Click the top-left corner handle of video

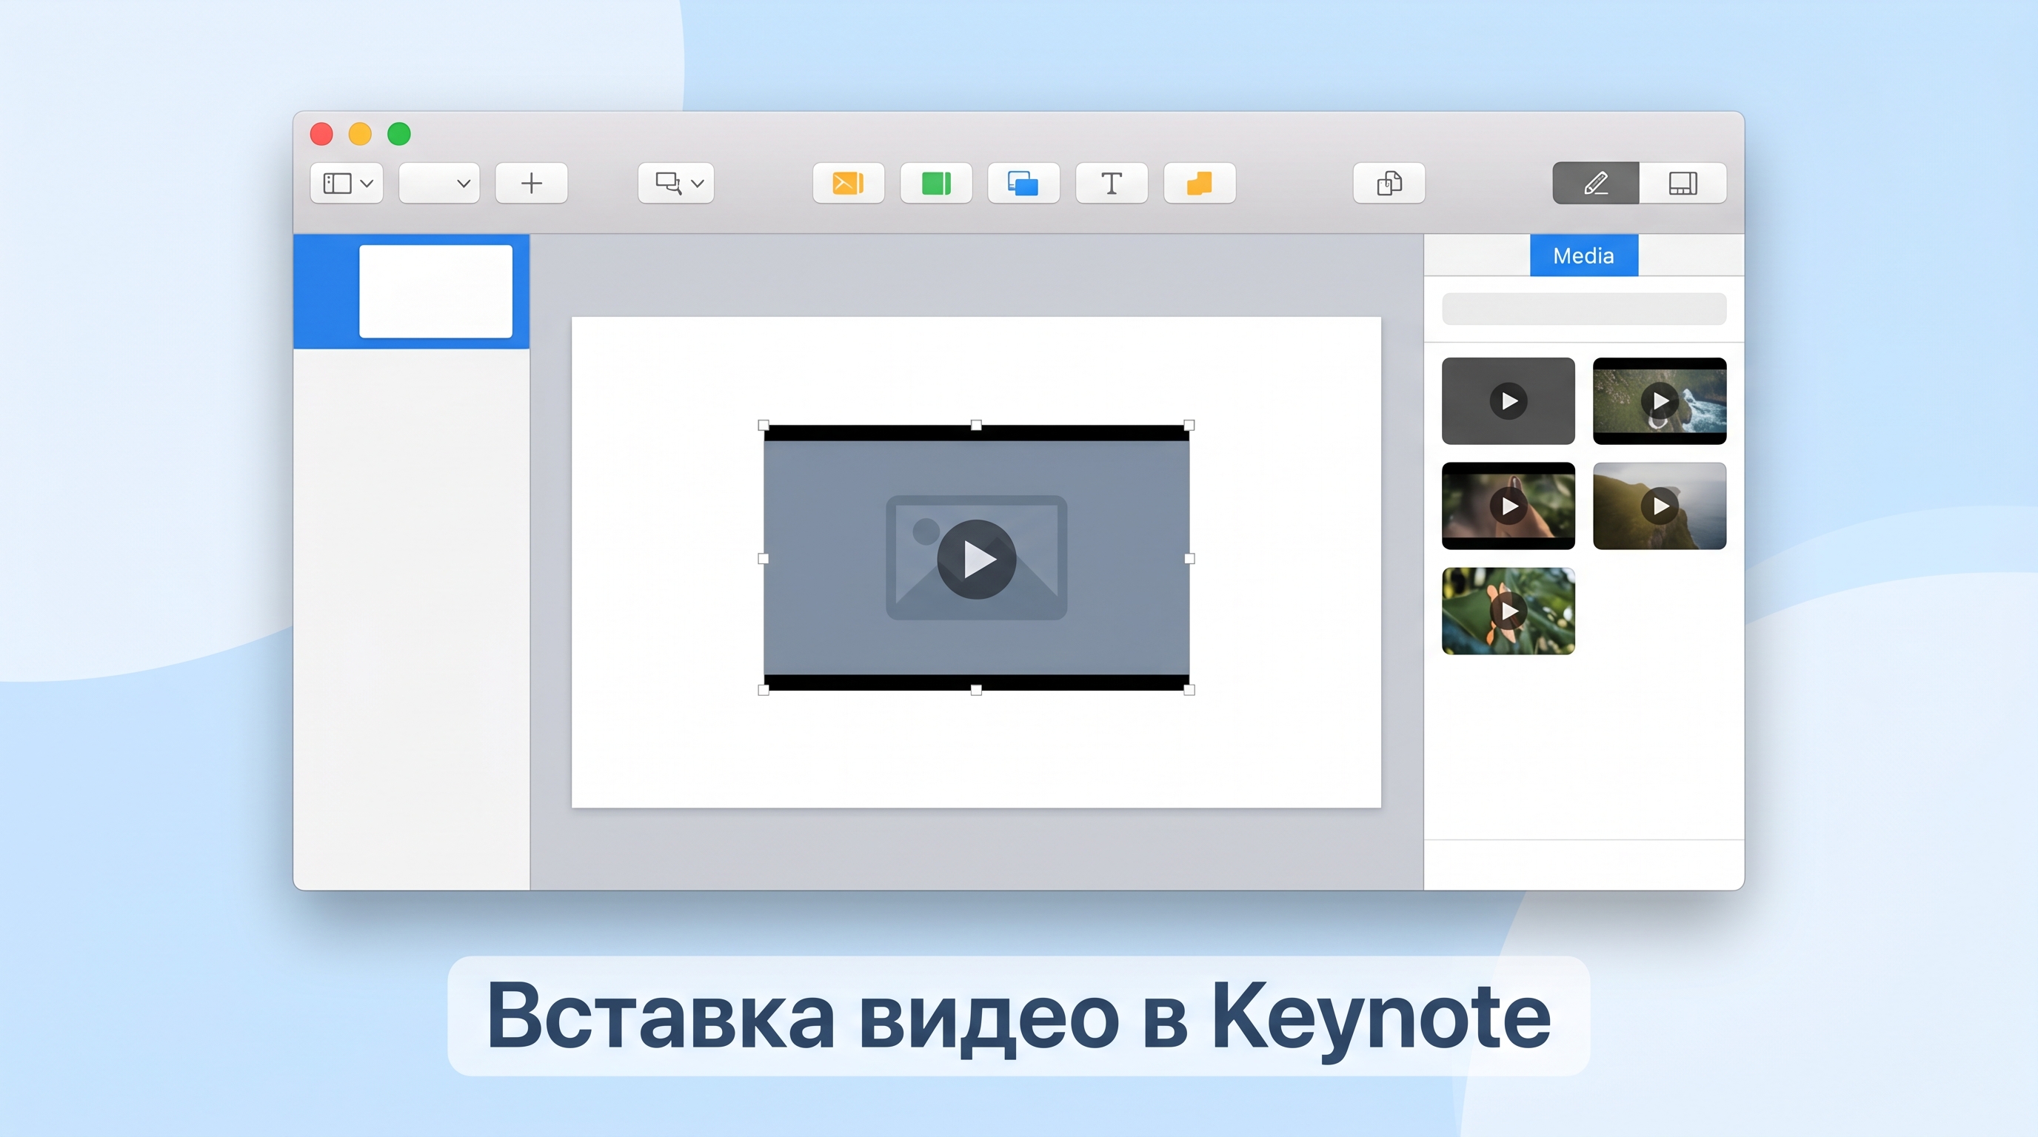click(764, 426)
